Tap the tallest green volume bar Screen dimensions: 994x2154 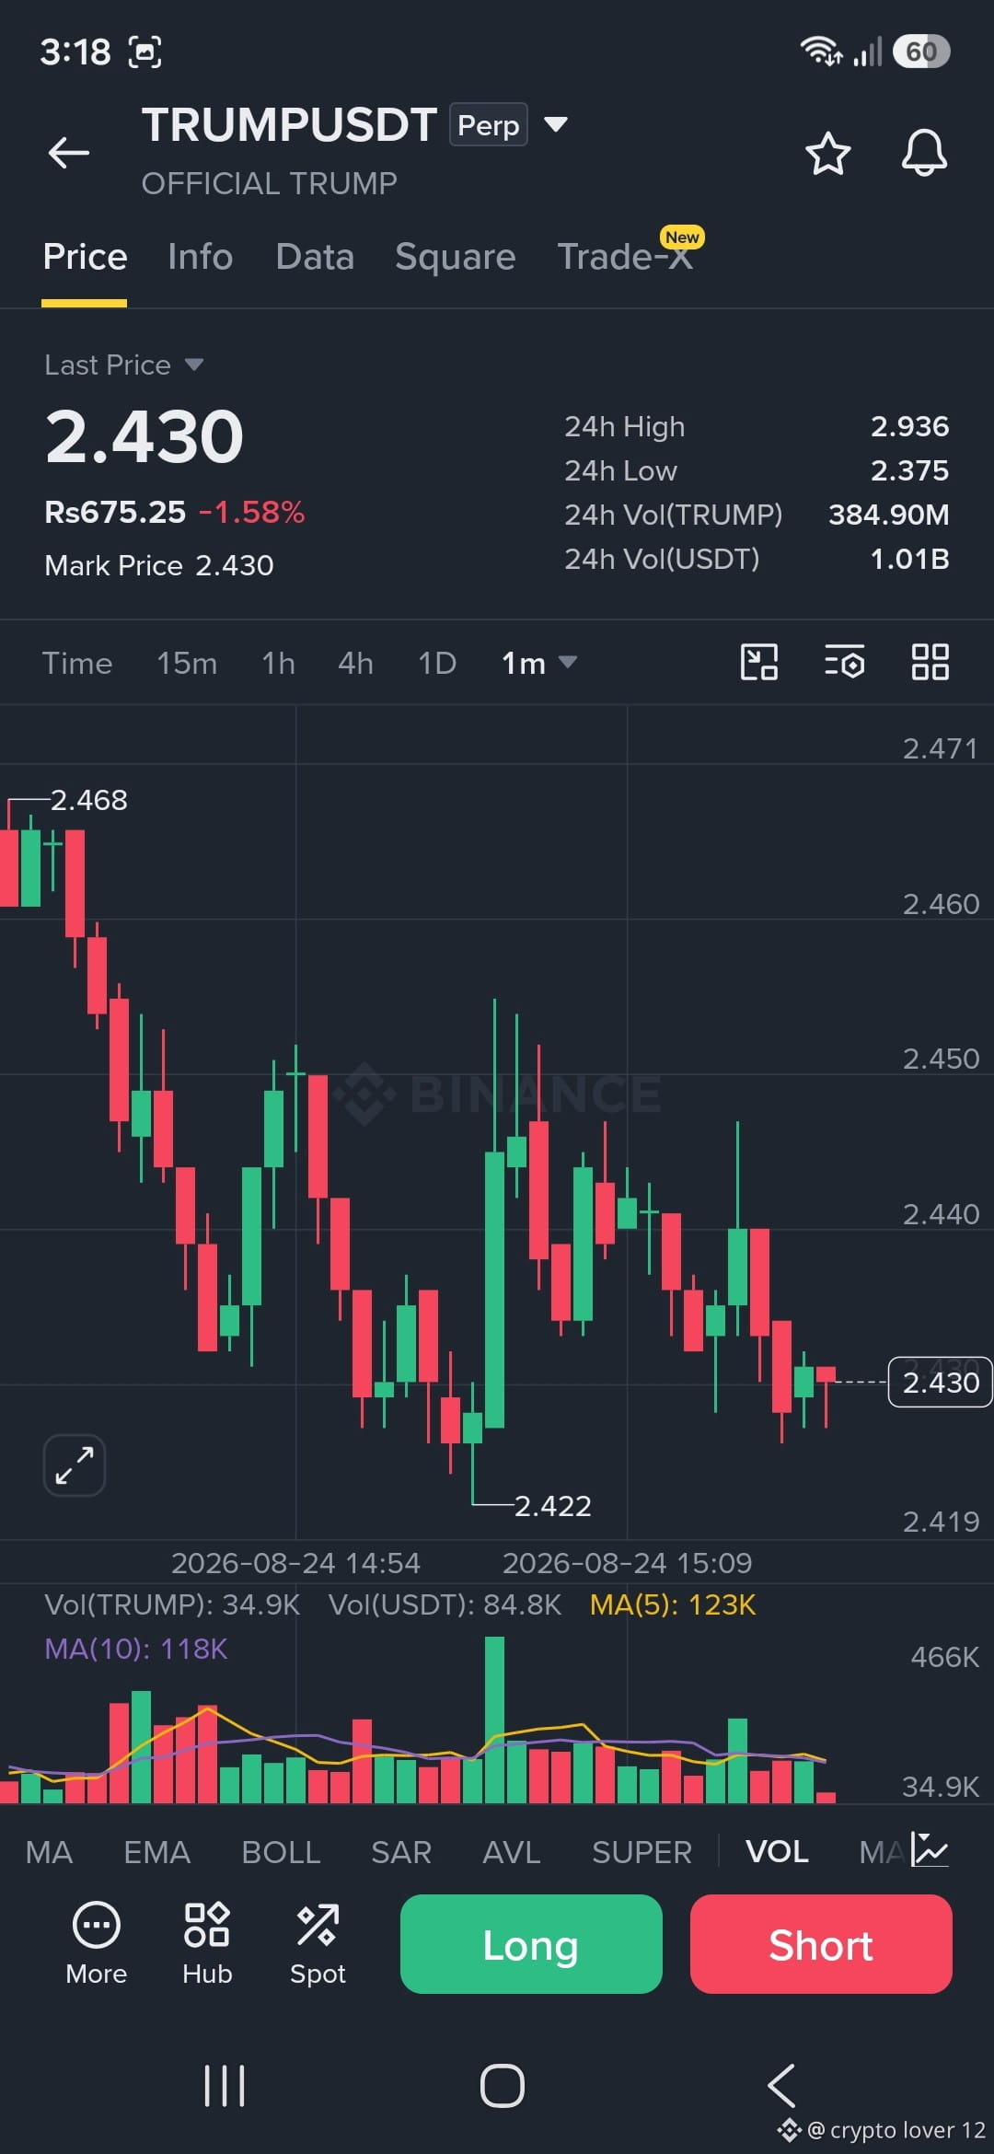[494, 1719]
